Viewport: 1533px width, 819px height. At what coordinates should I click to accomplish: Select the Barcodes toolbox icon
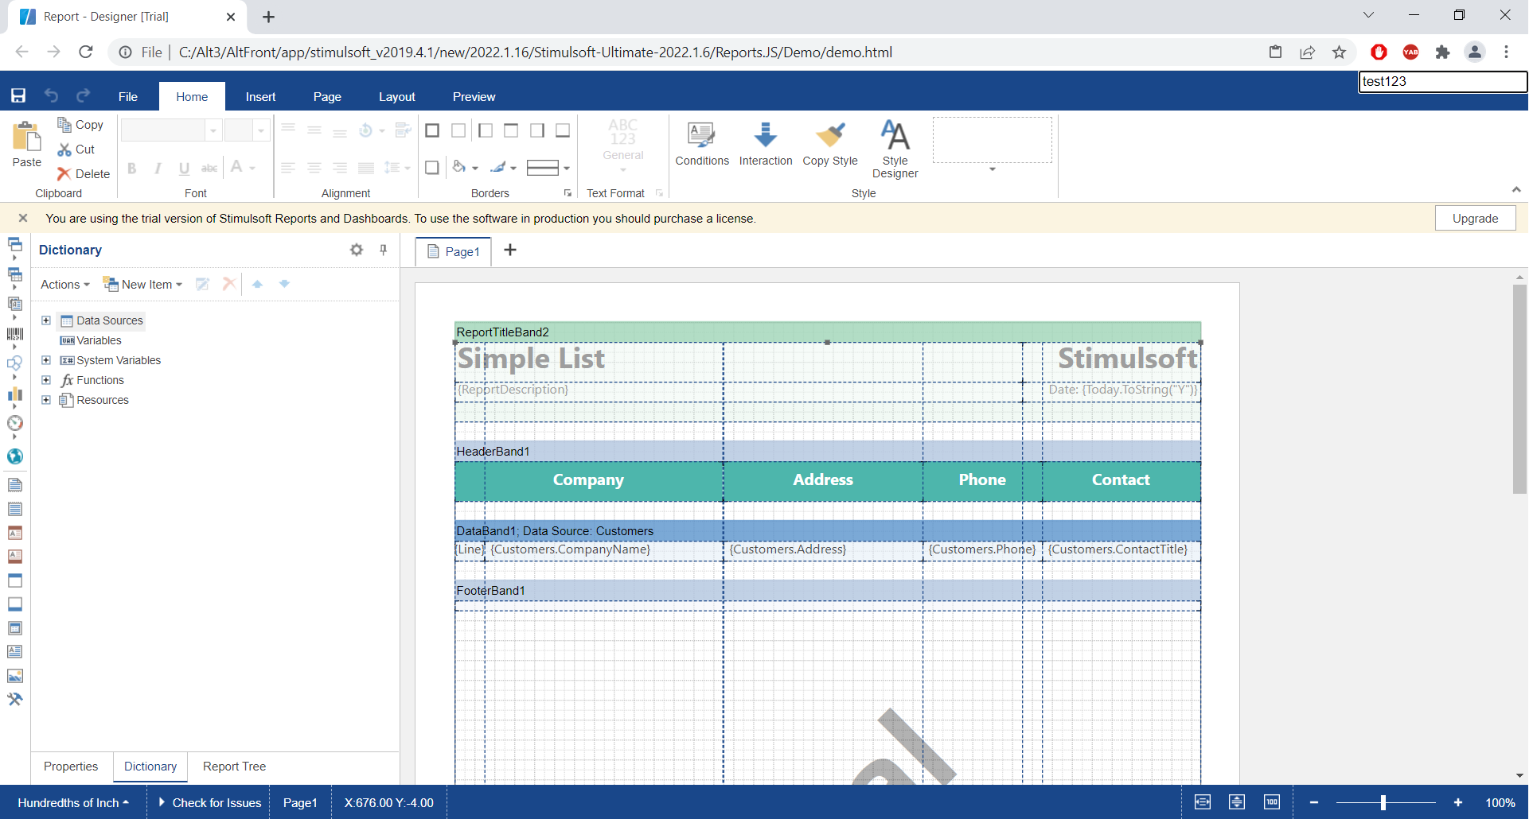tap(15, 334)
